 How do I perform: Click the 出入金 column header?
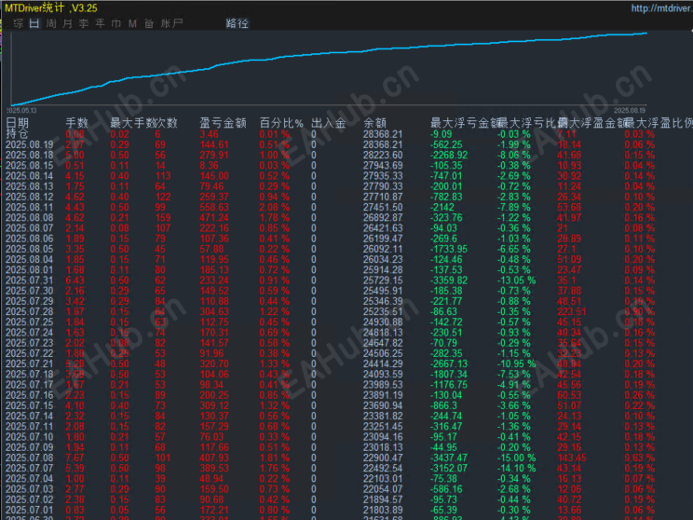(329, 122)
